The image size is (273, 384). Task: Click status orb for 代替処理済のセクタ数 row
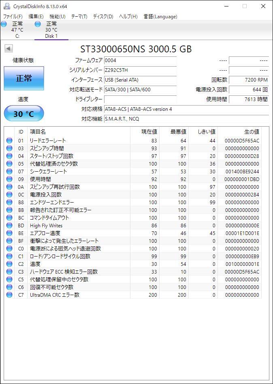[9, 164]
